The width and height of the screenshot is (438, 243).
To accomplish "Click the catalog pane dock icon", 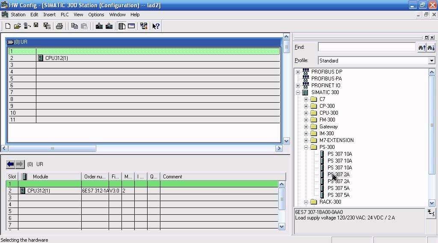I will tap(426, 37).
